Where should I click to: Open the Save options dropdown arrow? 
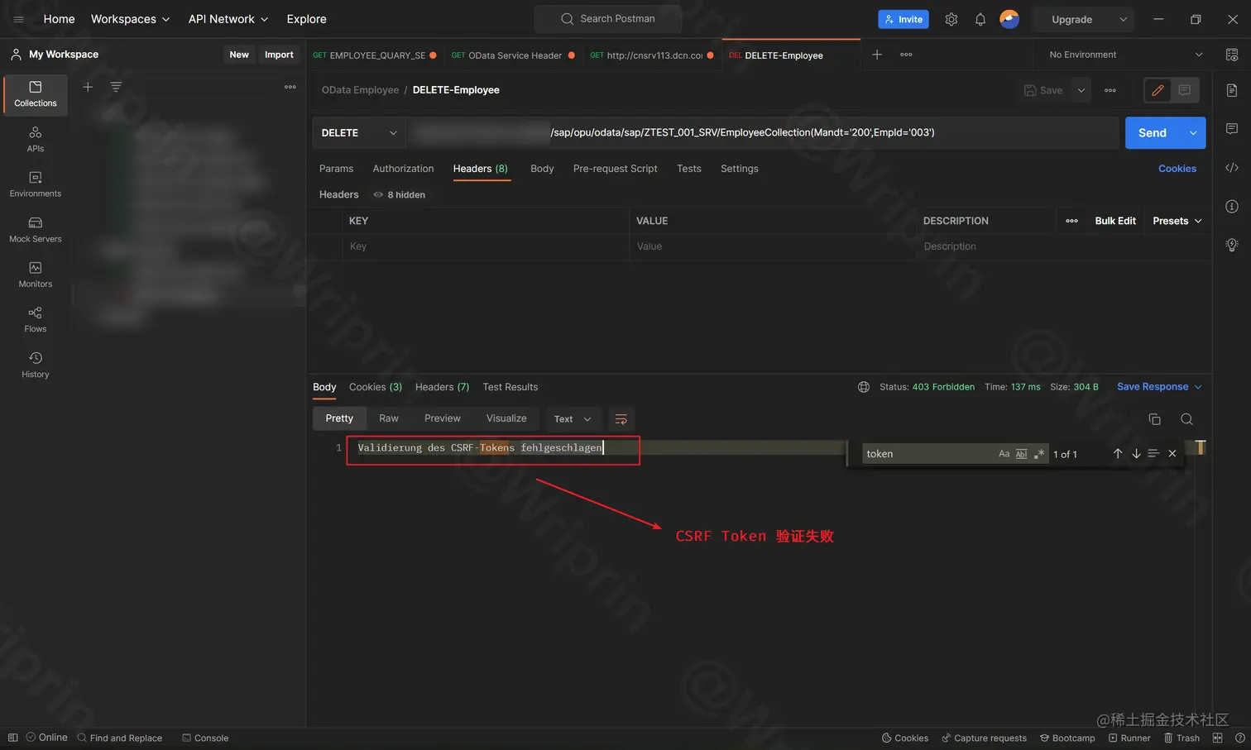1081,90
